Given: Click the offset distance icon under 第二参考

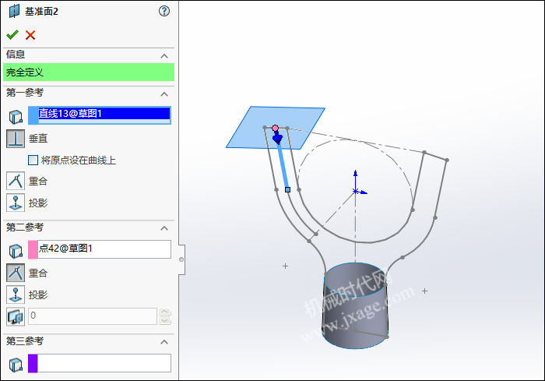Looking at the screenshot, I should [x=16, y=316].
